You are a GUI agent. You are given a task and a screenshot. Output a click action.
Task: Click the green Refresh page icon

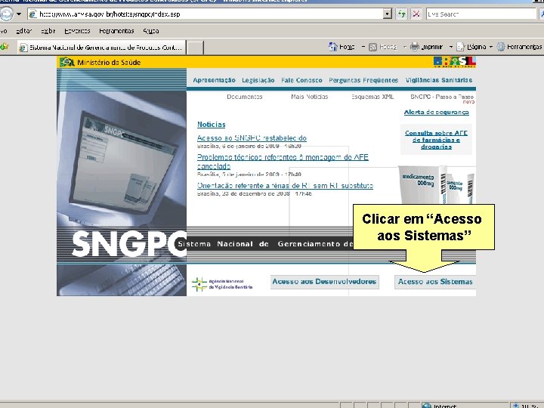click(x=402, y=14)
